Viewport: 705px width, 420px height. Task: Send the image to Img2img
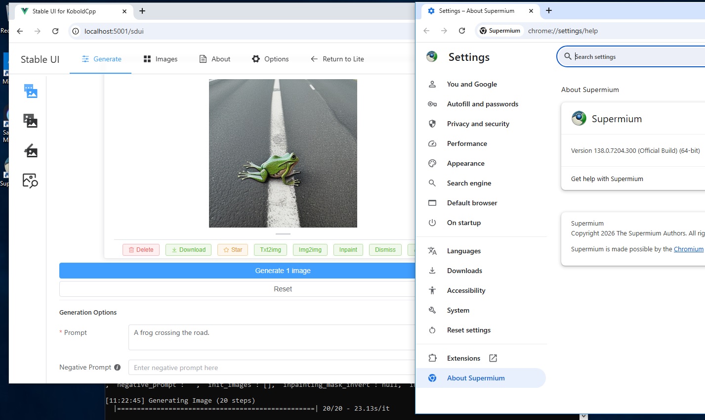(x=310, y=250)
